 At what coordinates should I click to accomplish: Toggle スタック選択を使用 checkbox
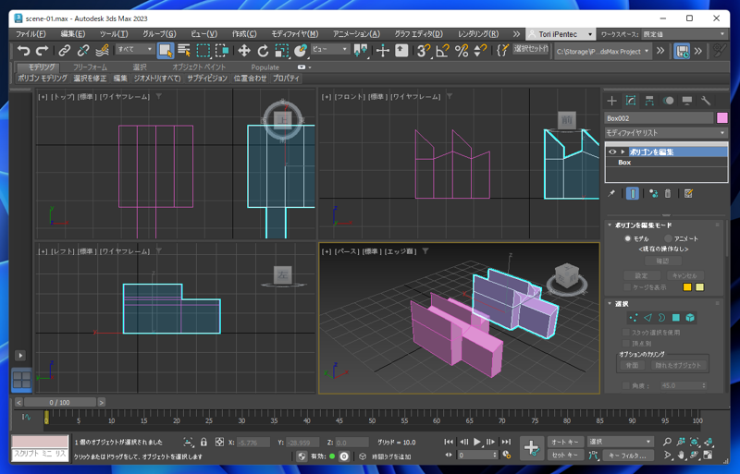[x=626, y=333]
